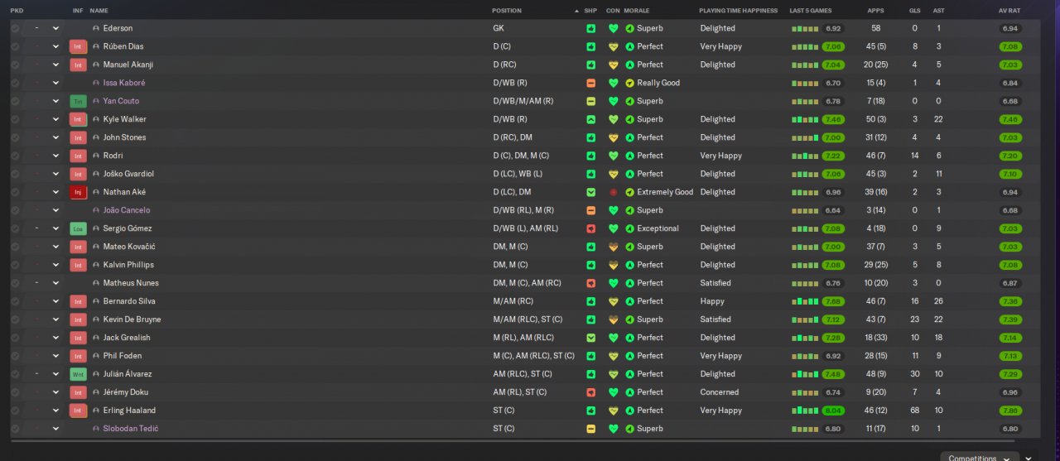
Task: Tick the selection circle for Mateo Kovačić's row
Action: tap(15, 247)
